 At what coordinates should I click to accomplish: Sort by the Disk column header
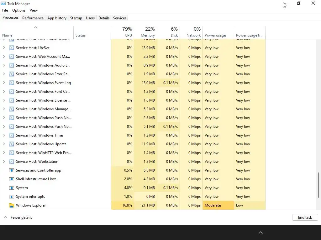tap(168, 32)
